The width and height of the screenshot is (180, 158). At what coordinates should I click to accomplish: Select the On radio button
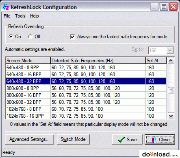point(11,37)
